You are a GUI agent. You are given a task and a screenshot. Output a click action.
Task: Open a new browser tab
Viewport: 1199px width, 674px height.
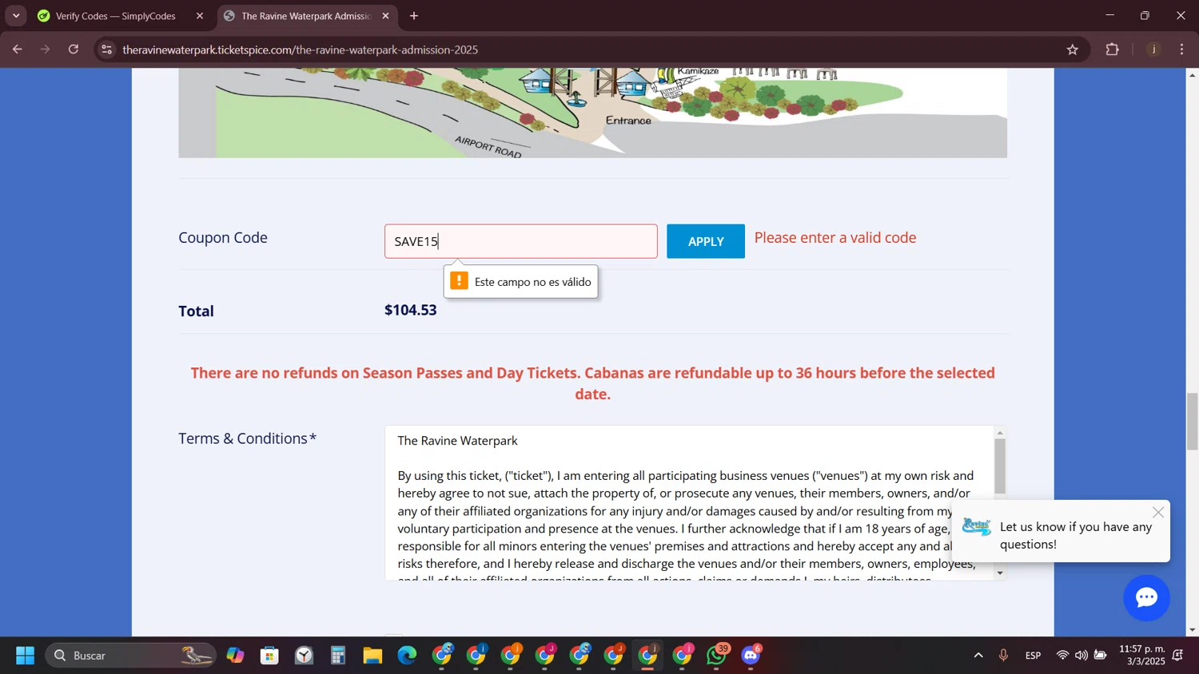click(414, 16)
